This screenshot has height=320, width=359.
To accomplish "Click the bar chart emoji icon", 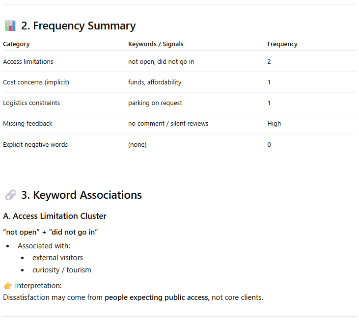I will [x=10, y=26].
